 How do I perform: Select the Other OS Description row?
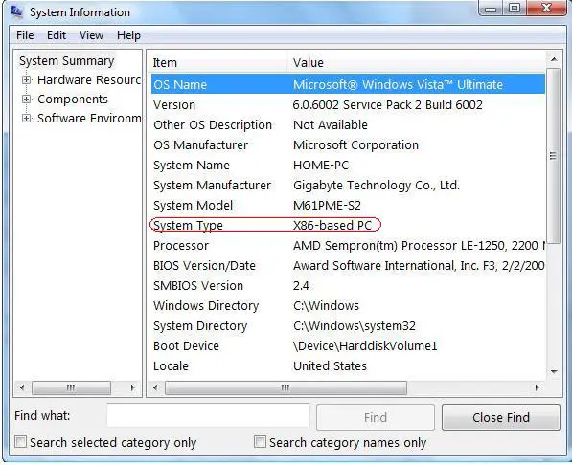(x=348, y=125)
